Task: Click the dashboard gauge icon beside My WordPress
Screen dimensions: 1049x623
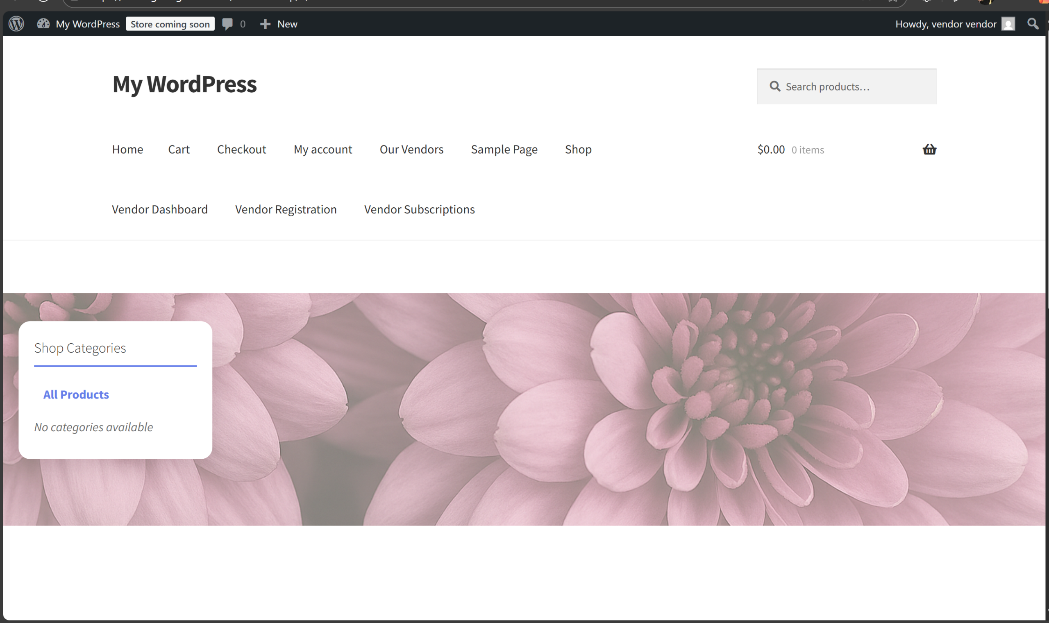Action: pyautogui.click(x=43, y=24)
